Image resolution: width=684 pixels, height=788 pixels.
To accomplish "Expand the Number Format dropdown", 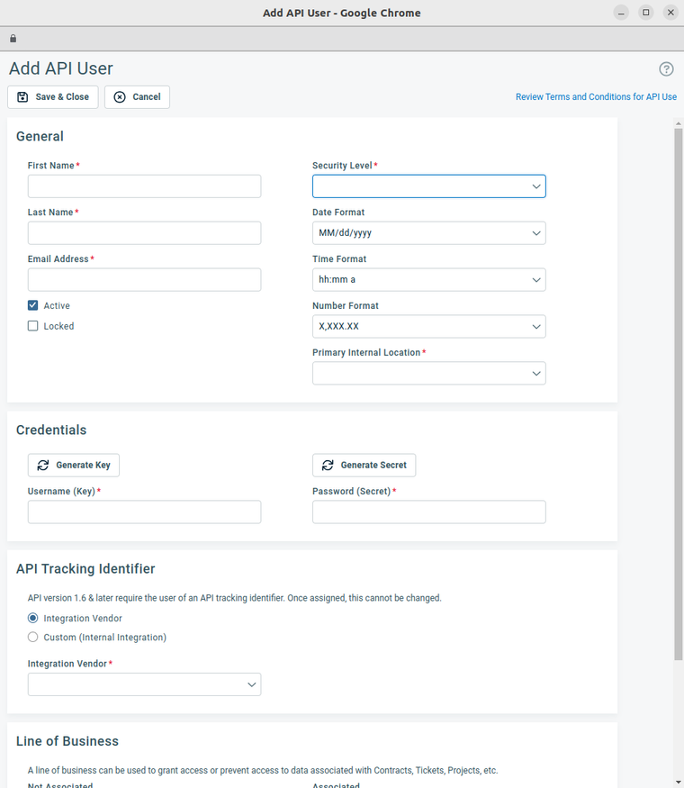I will 428,327.
